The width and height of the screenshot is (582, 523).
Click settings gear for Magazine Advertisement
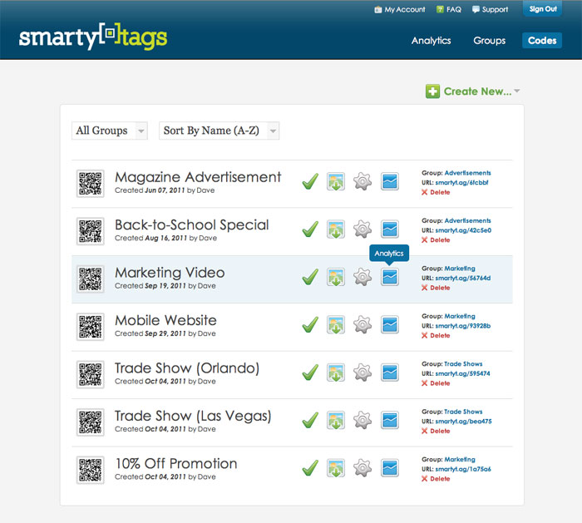pyautogui.click(x=362, y=181)
